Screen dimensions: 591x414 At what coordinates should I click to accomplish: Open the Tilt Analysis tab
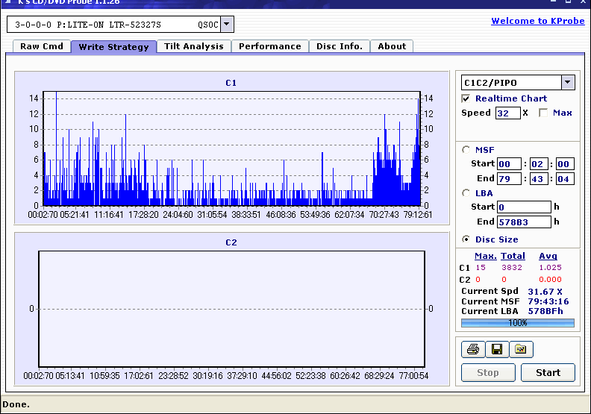click(193, 46)
